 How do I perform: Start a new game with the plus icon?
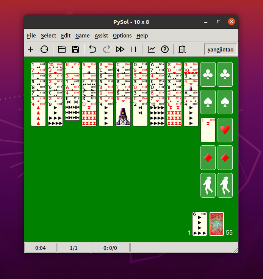[x=31, y=49]
